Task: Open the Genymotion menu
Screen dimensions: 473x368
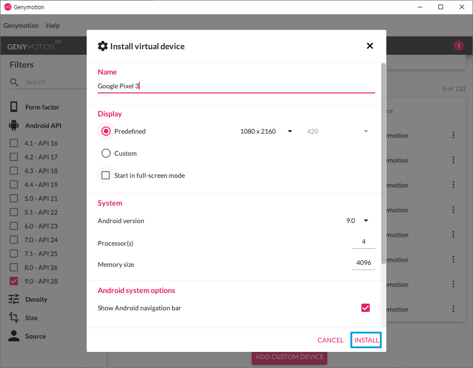Action: (21, 26)
